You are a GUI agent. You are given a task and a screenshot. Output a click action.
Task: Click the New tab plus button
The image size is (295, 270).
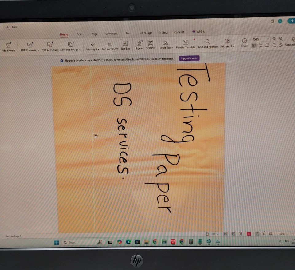pos(8,27)
